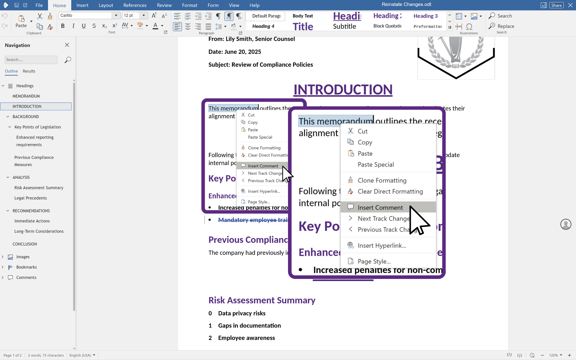Viewport: 576px width, 360px height.
Task: Click the Share button
Action: [556, 5]
